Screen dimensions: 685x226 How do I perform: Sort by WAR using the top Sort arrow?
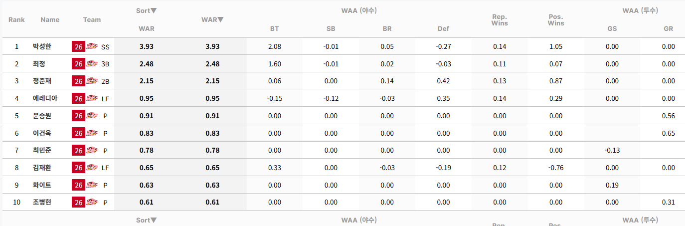(147, 10)
